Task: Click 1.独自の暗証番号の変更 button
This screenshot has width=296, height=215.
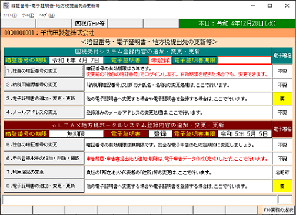Action: 44,71
